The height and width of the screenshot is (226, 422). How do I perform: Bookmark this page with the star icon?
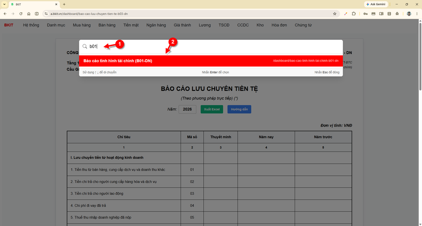335,14
